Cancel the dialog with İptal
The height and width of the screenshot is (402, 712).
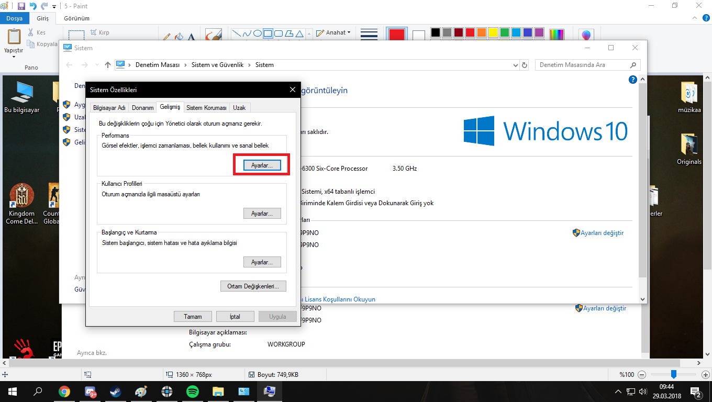coord(235,317)
